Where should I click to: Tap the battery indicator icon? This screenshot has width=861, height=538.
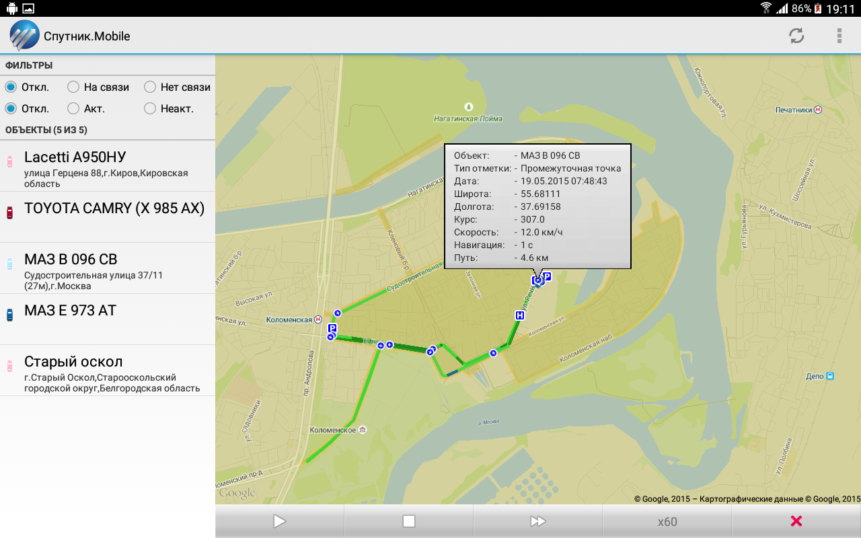click(818, 9)
